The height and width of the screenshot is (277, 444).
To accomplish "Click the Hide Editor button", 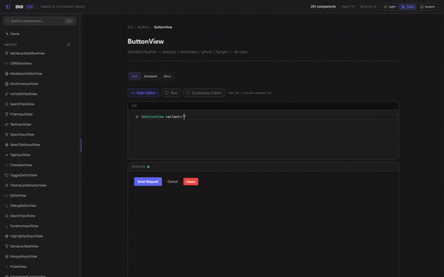I will coord(144,93).
